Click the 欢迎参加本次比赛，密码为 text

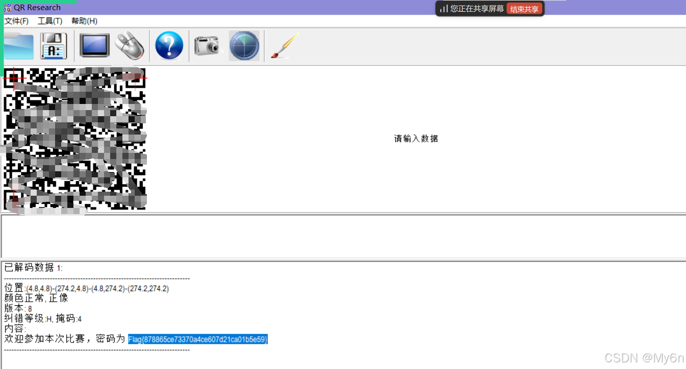[x=65, y=339]
